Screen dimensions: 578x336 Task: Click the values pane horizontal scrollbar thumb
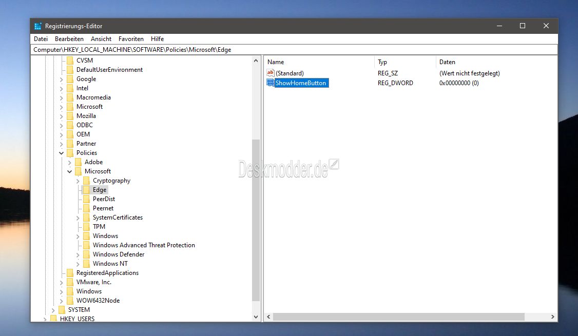(x=398, y=317)
